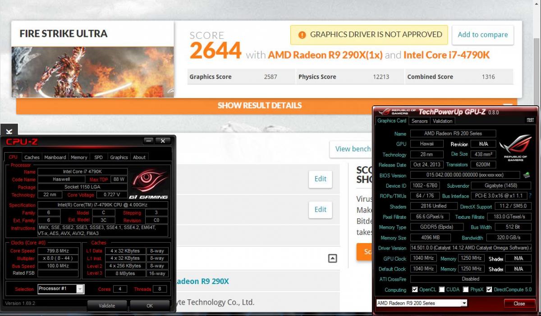
Task: Click the CPU-Z Instructions list box
Action: coord(103,230)
